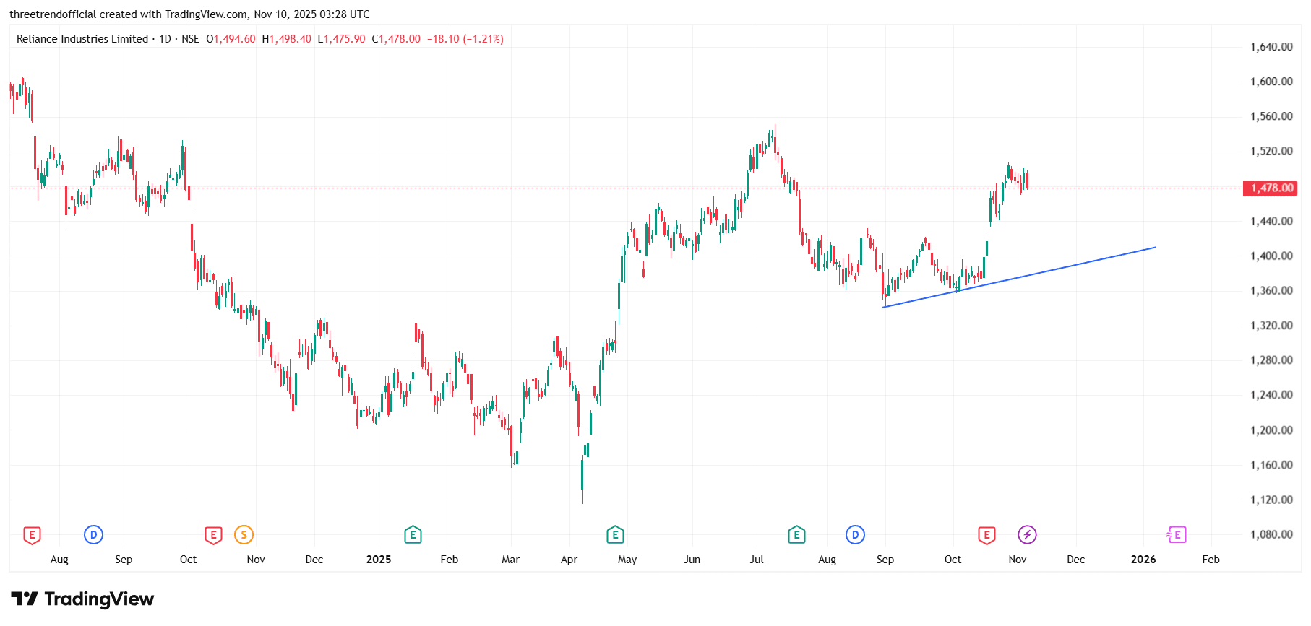Click the red earnings marker beside orange S marker

pyautogui.click(x=213, y=535)
